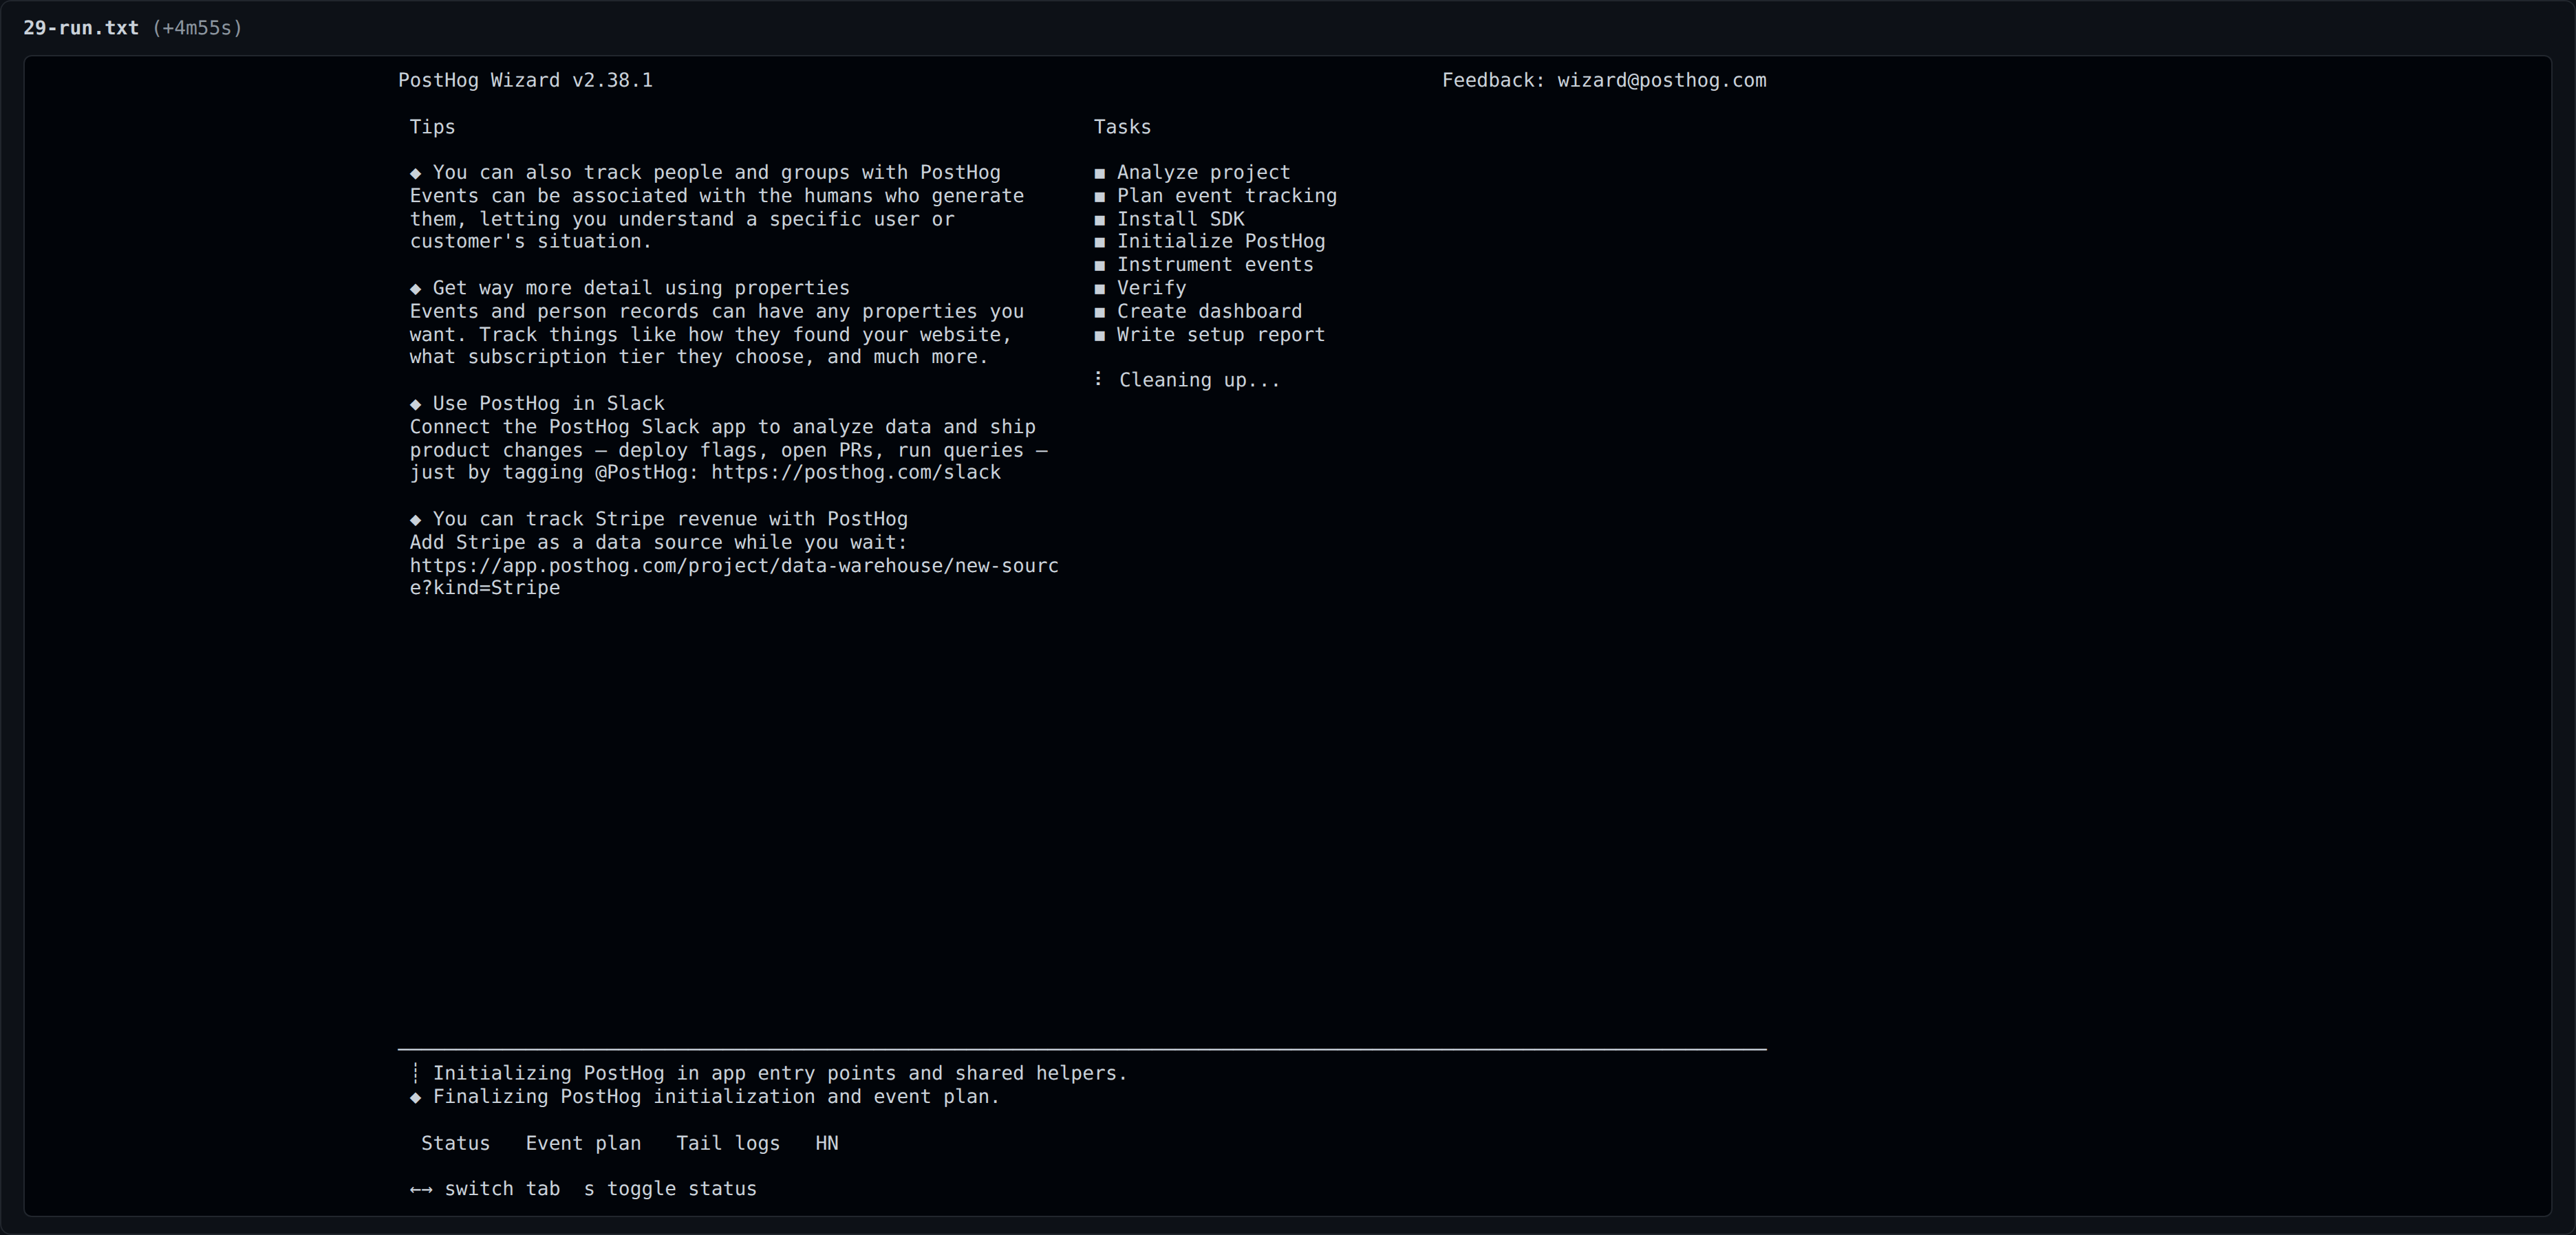Click the 29-run.txt file title
This screenshot has height=1235, width=2576.
81,28
